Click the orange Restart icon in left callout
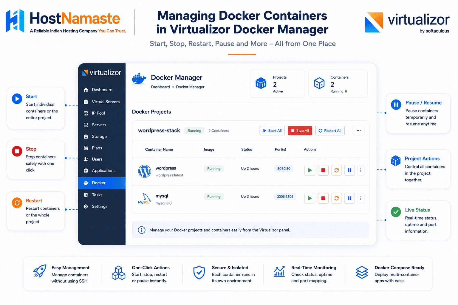Viewport: 458px width, 305px height. pyautogui.click(x=17, y=203)
